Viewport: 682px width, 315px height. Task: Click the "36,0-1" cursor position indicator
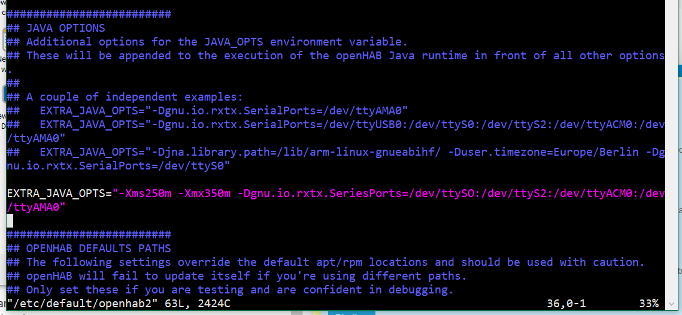[566, 304]
